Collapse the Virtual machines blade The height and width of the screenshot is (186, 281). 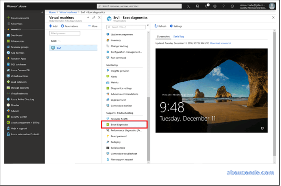[x=88, y=18]
